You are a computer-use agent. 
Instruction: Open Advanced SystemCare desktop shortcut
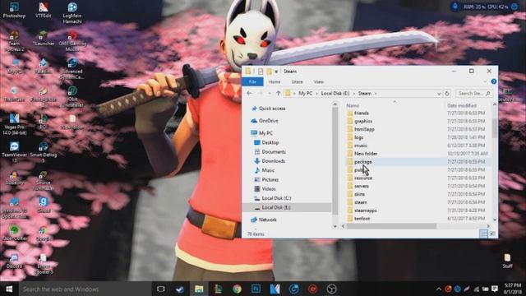[72, 68]
